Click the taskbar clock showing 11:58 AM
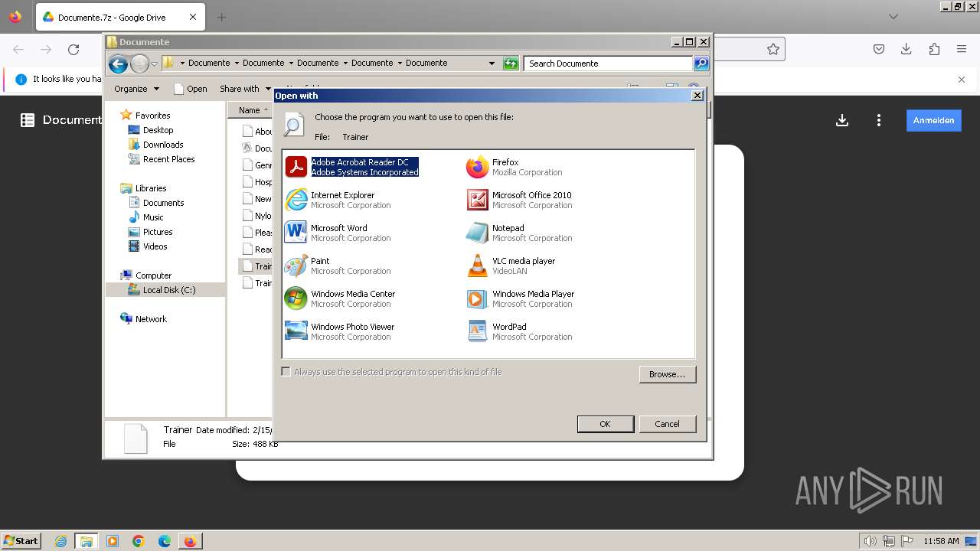The height and width of the screenshot is (551, 980). click(x=941, y=541)
